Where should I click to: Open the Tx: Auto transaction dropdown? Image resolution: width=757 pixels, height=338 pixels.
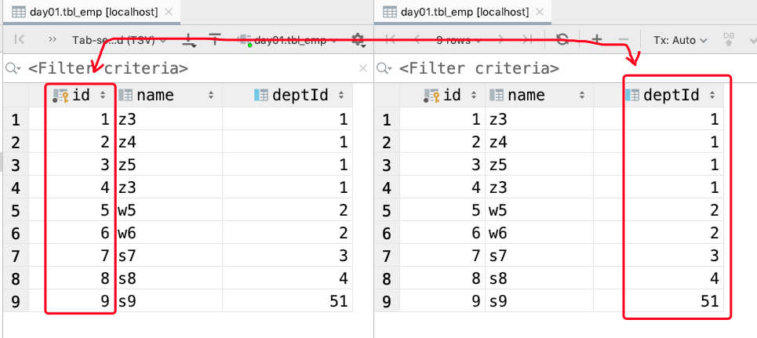coord(679,40)
